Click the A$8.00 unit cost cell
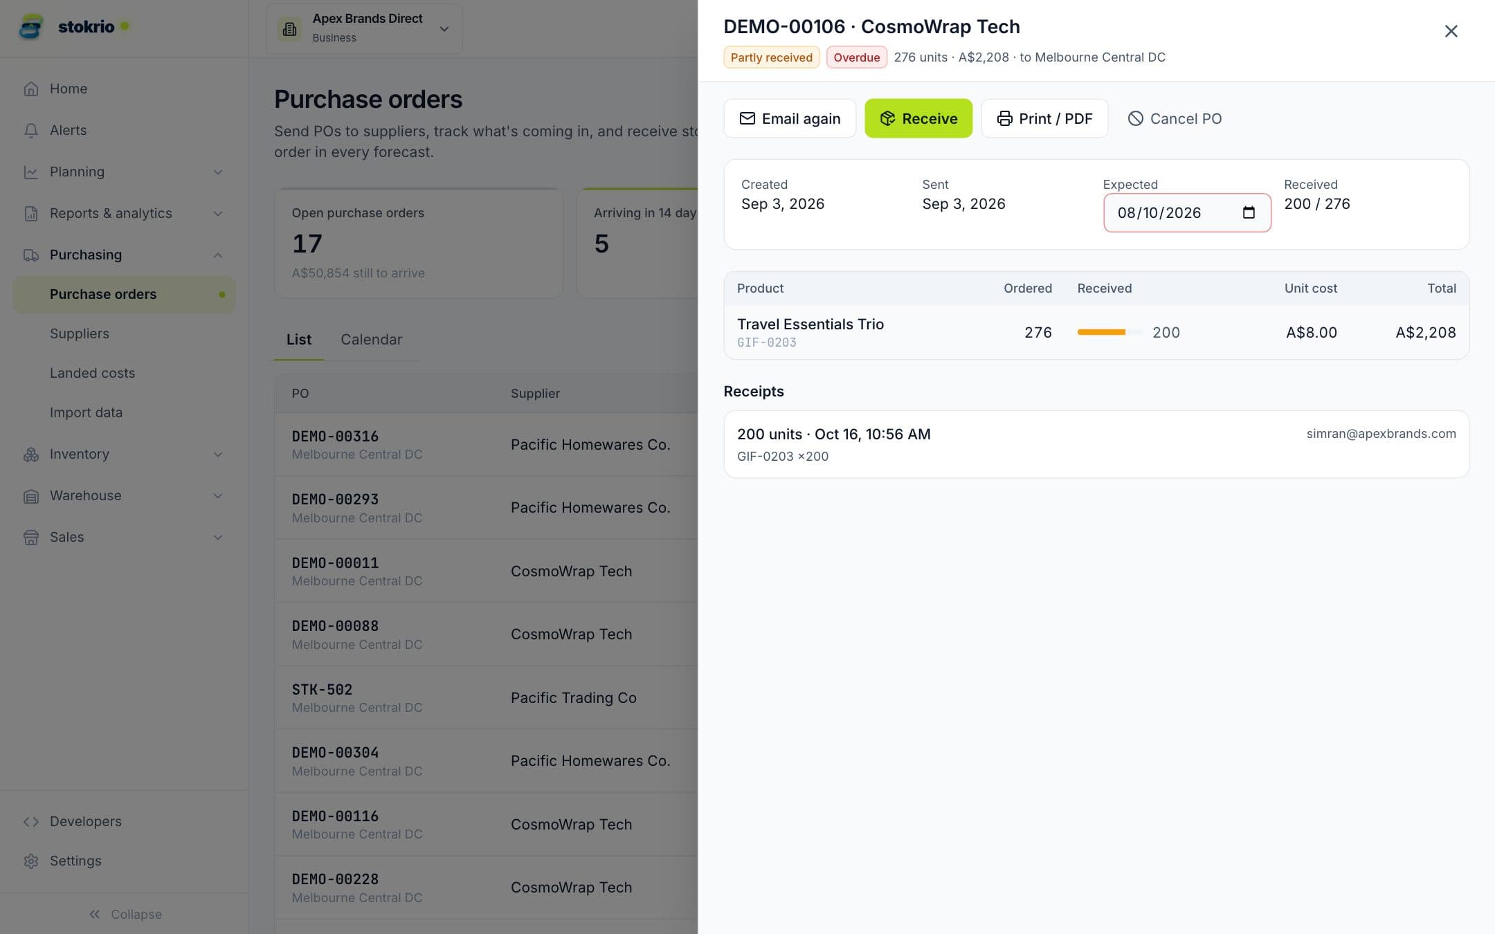Viewport: 1495px width, 934px height. 1311,332
